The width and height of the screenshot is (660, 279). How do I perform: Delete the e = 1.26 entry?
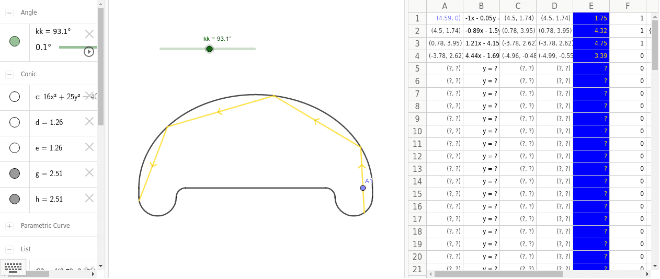coord(89,147)
